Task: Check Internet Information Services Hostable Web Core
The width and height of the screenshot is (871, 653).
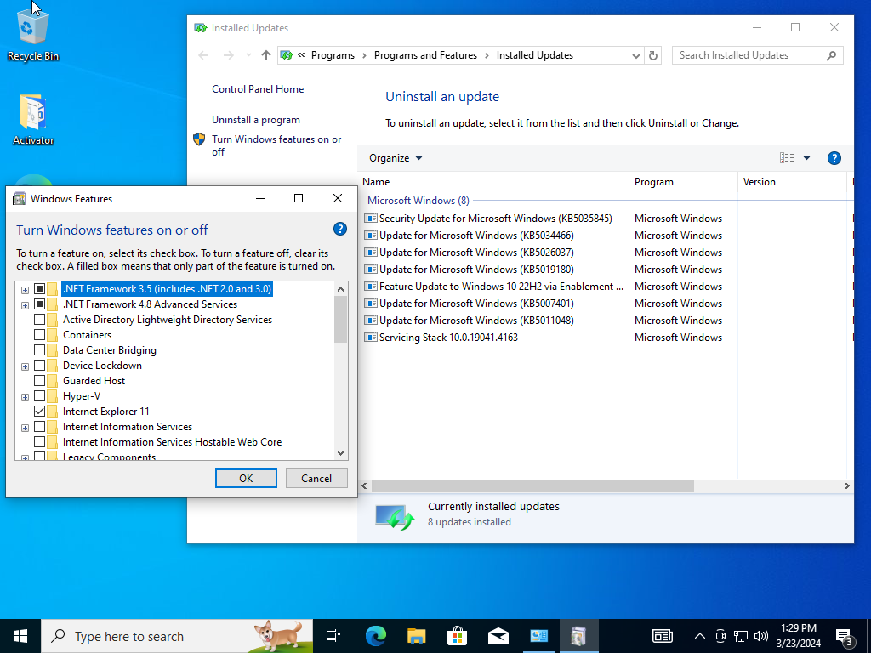Action: click(39, 442)
